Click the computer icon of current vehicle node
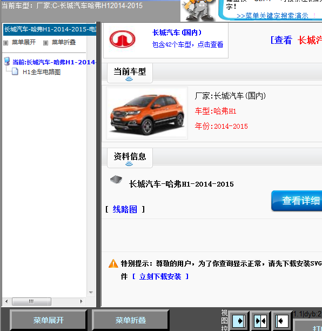Viewport: 322px width, 331px height. [7, 61]
